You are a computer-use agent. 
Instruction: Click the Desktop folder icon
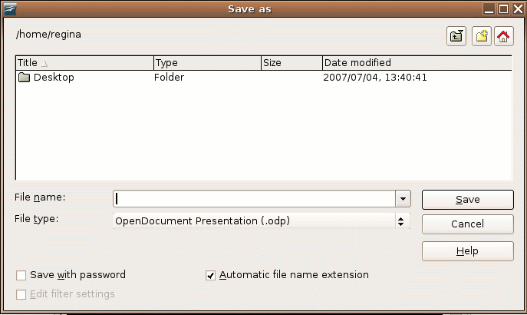[x=24, y=78]
